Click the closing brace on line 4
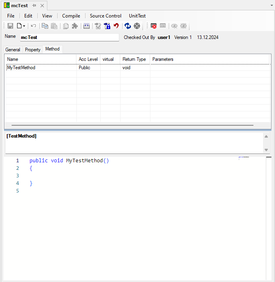Viewport: 275px width, 282px height. tap(31, 183)
